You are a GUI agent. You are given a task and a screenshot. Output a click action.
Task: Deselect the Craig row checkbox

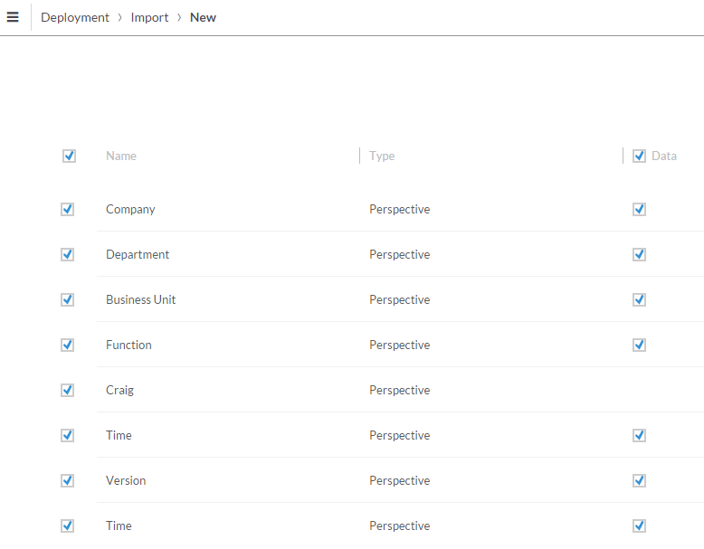pyautogui.click(x=67, y=390)
